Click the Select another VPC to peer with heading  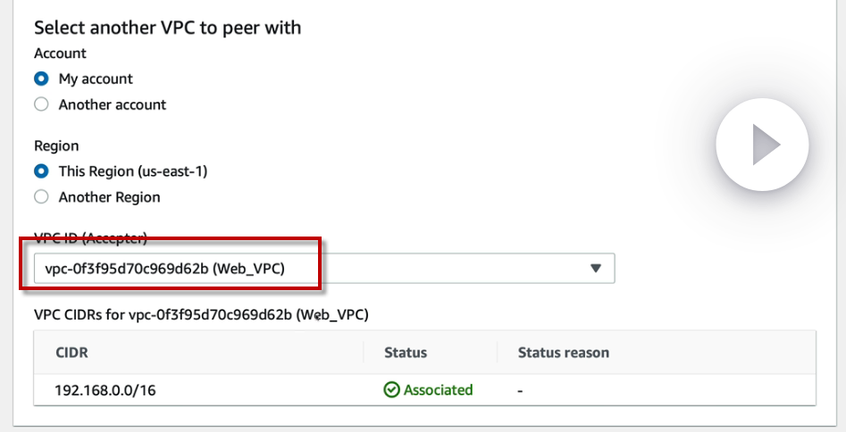click(x=167, y=28)
